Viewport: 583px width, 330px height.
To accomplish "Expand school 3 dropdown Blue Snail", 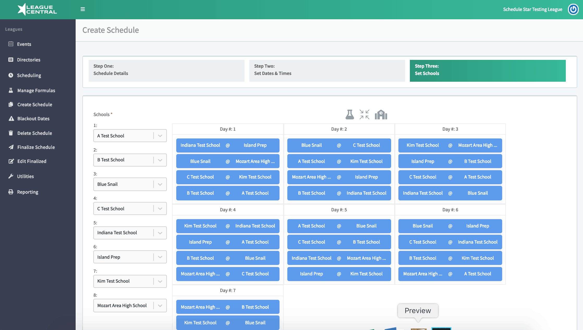I will tap(130, 184).
